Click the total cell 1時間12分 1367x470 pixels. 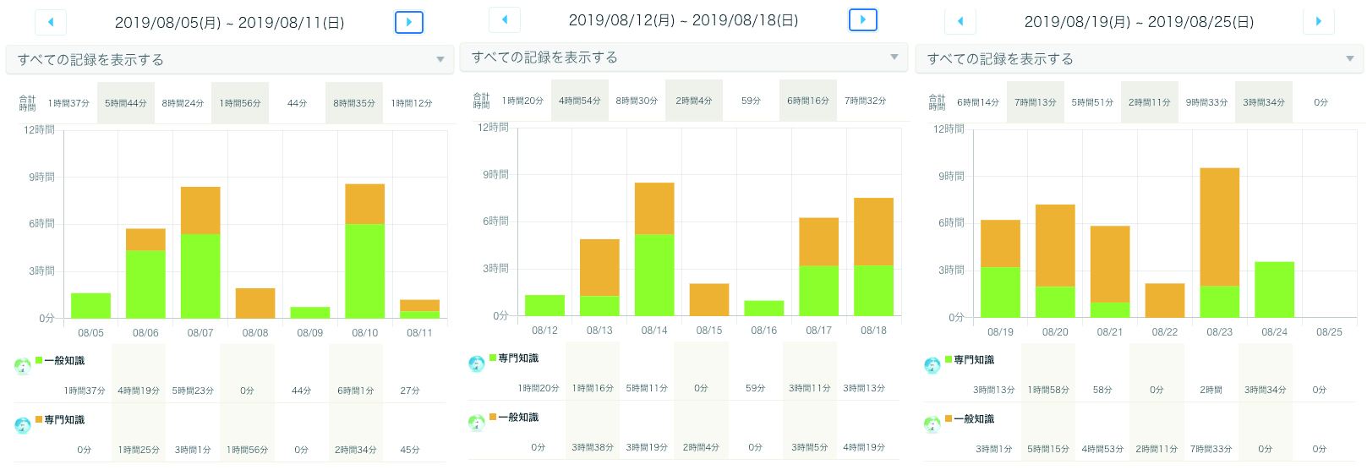point(412,103)
